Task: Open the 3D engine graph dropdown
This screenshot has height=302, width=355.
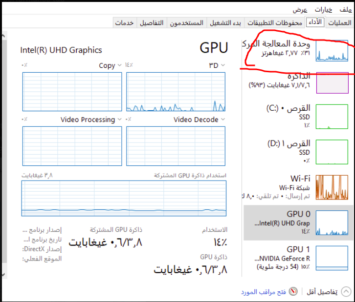Action: (x=223, y=65)
